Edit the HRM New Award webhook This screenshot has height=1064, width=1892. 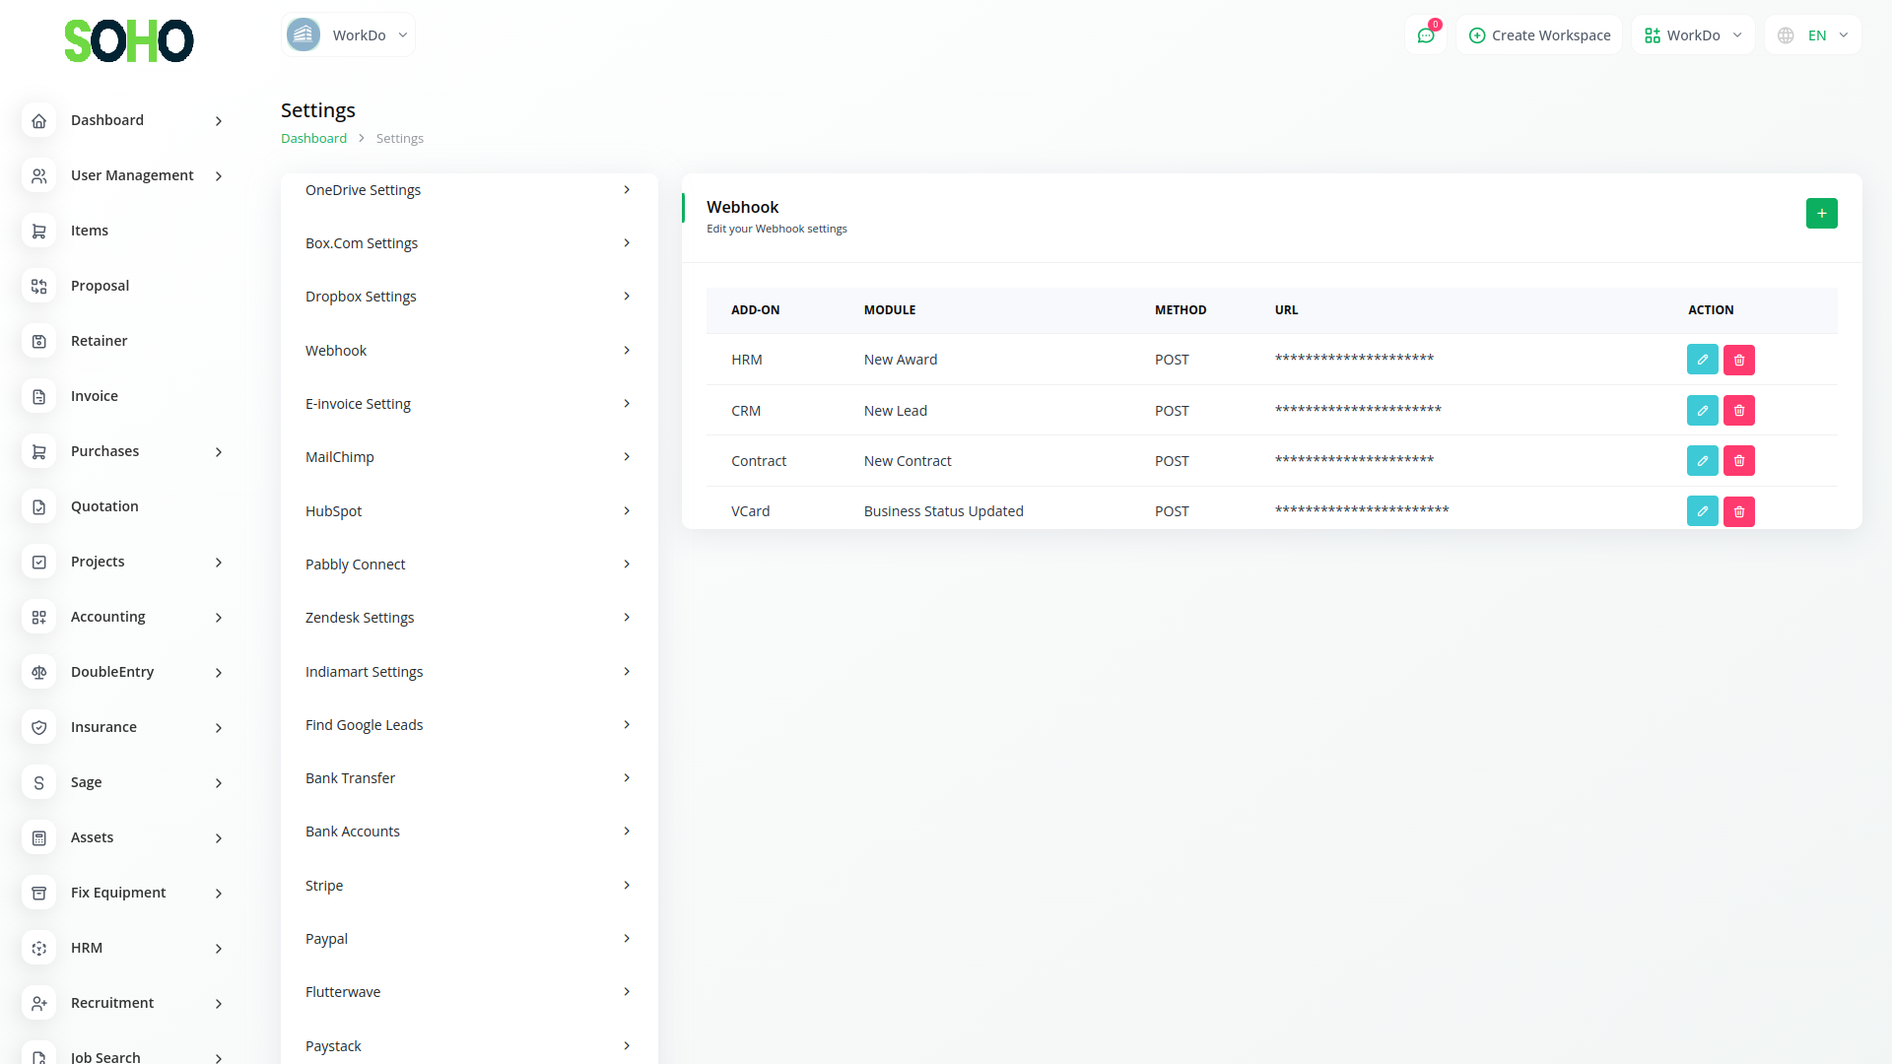tap(1702, 360)
